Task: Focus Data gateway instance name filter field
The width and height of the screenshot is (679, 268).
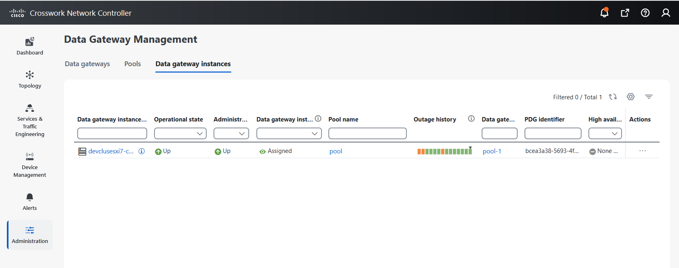Action: click(x=112, y=134)
